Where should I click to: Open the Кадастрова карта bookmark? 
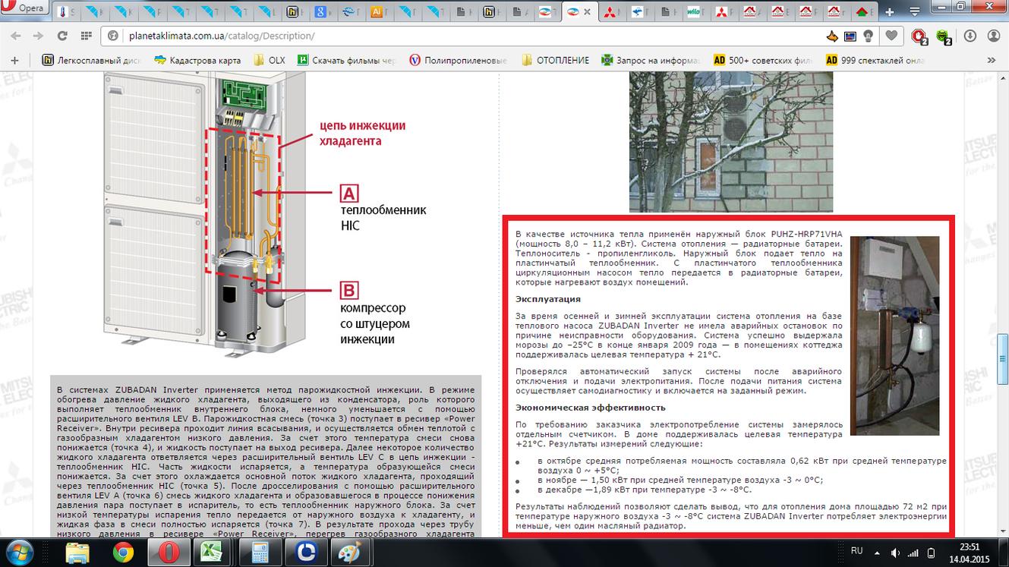(x=197, y=60)
